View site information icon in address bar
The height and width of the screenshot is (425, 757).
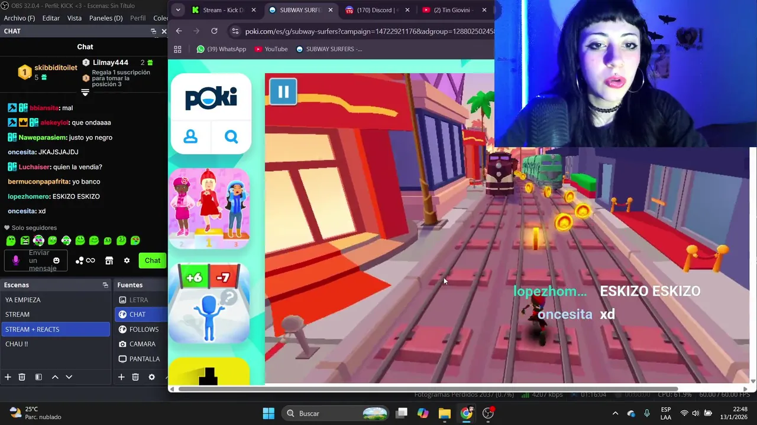point(235,31)
